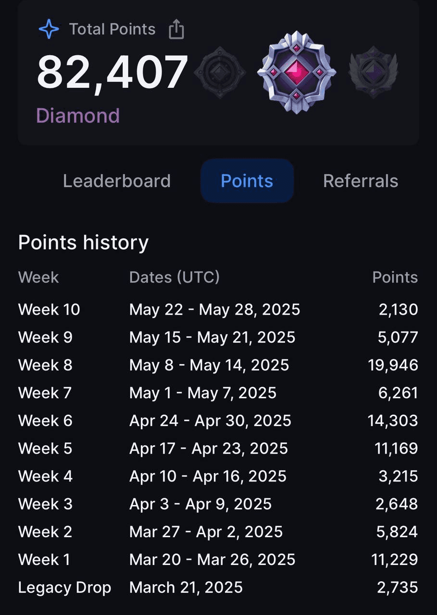Click the Week column header
The height and width of the screenshot is (615, 437).
point(38,277)
